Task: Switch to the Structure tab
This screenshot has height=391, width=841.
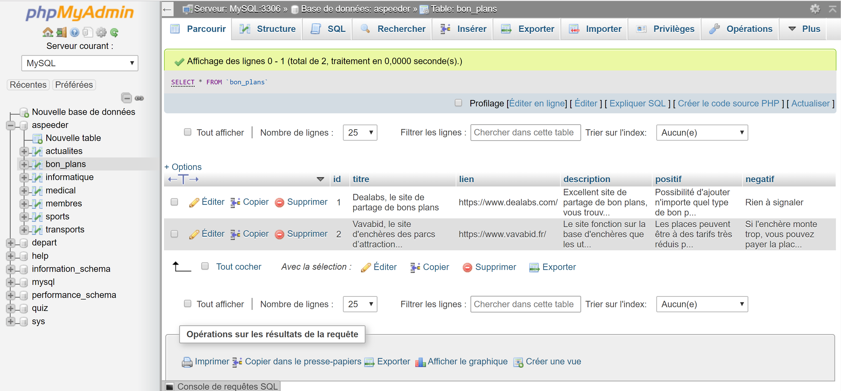Action: [x=276, y=29]
